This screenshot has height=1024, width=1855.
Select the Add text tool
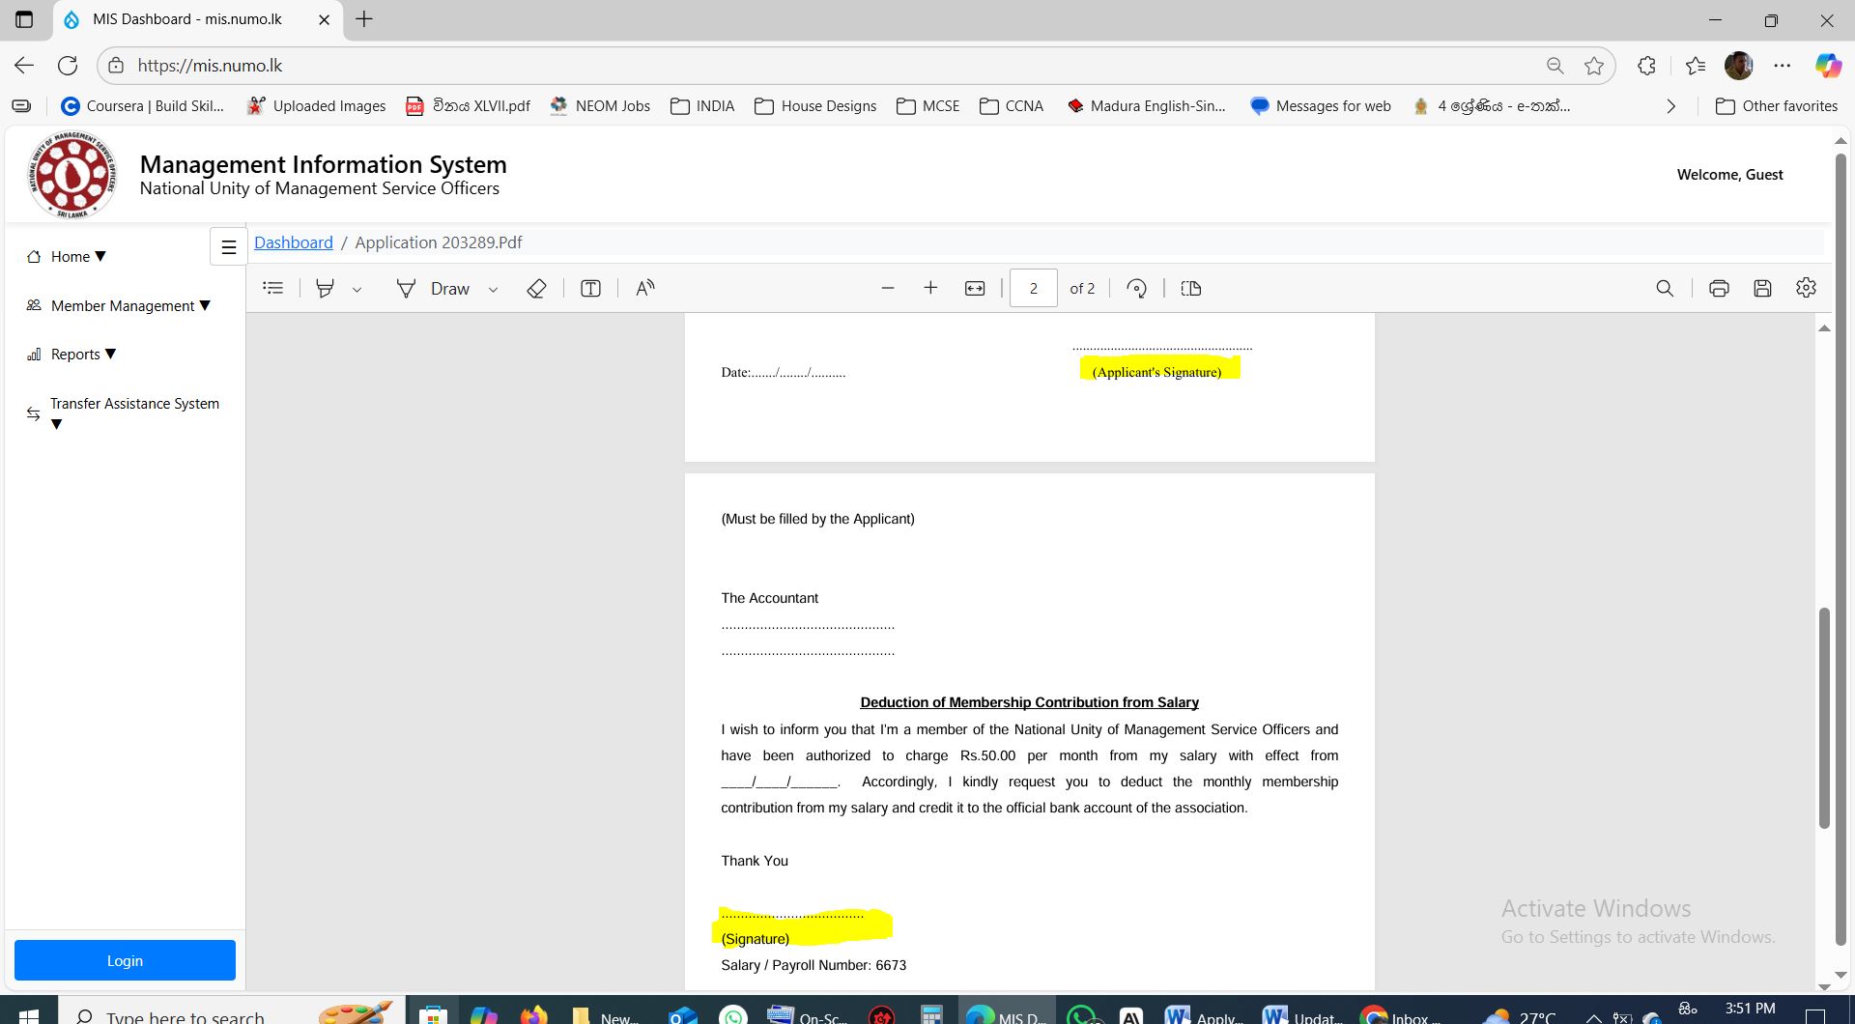(x=590, y=288)
